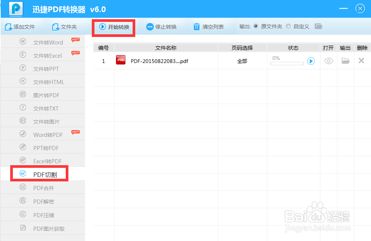Stop conversion with 停止转换
The image size is (371, 241).
161,27
